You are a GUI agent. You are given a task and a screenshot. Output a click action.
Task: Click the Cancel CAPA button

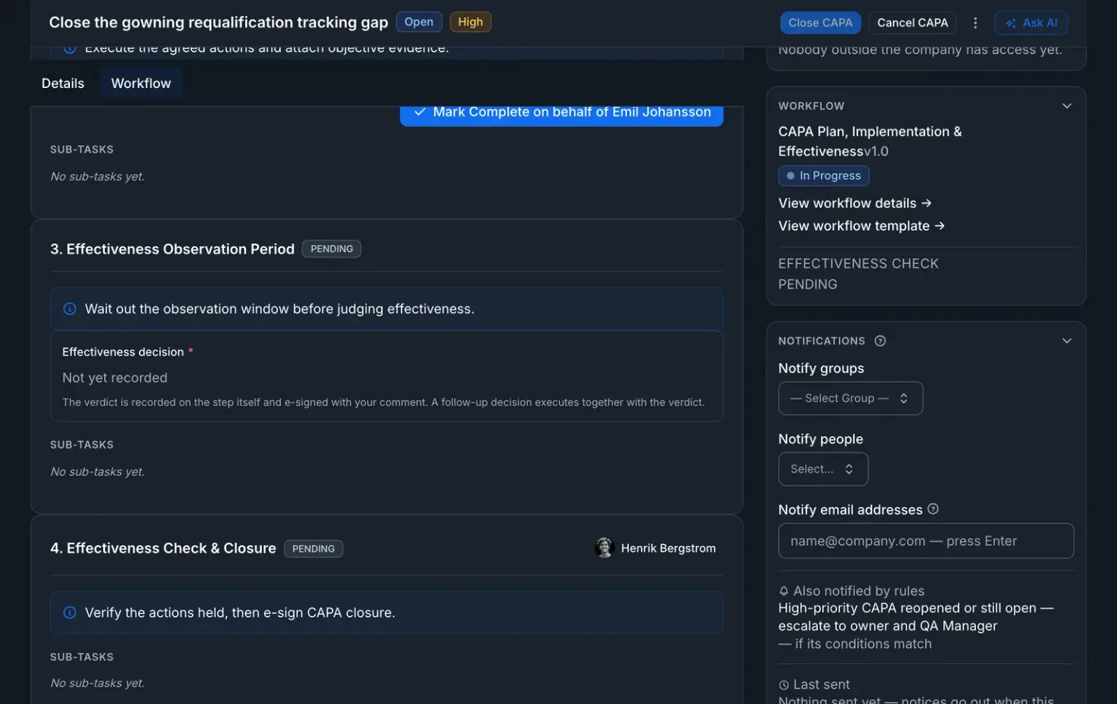click(913, 23)
